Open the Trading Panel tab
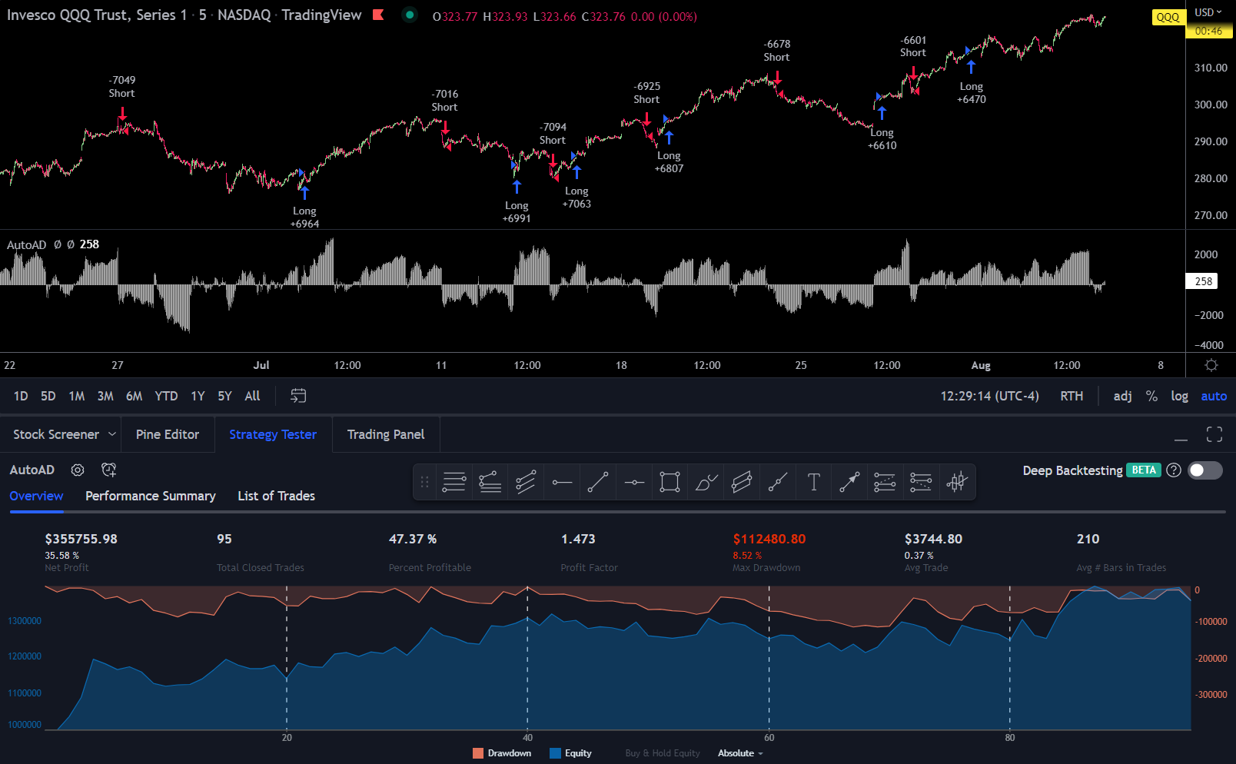The height and width of the screenshot is (764, 1236). click(386, 434)
